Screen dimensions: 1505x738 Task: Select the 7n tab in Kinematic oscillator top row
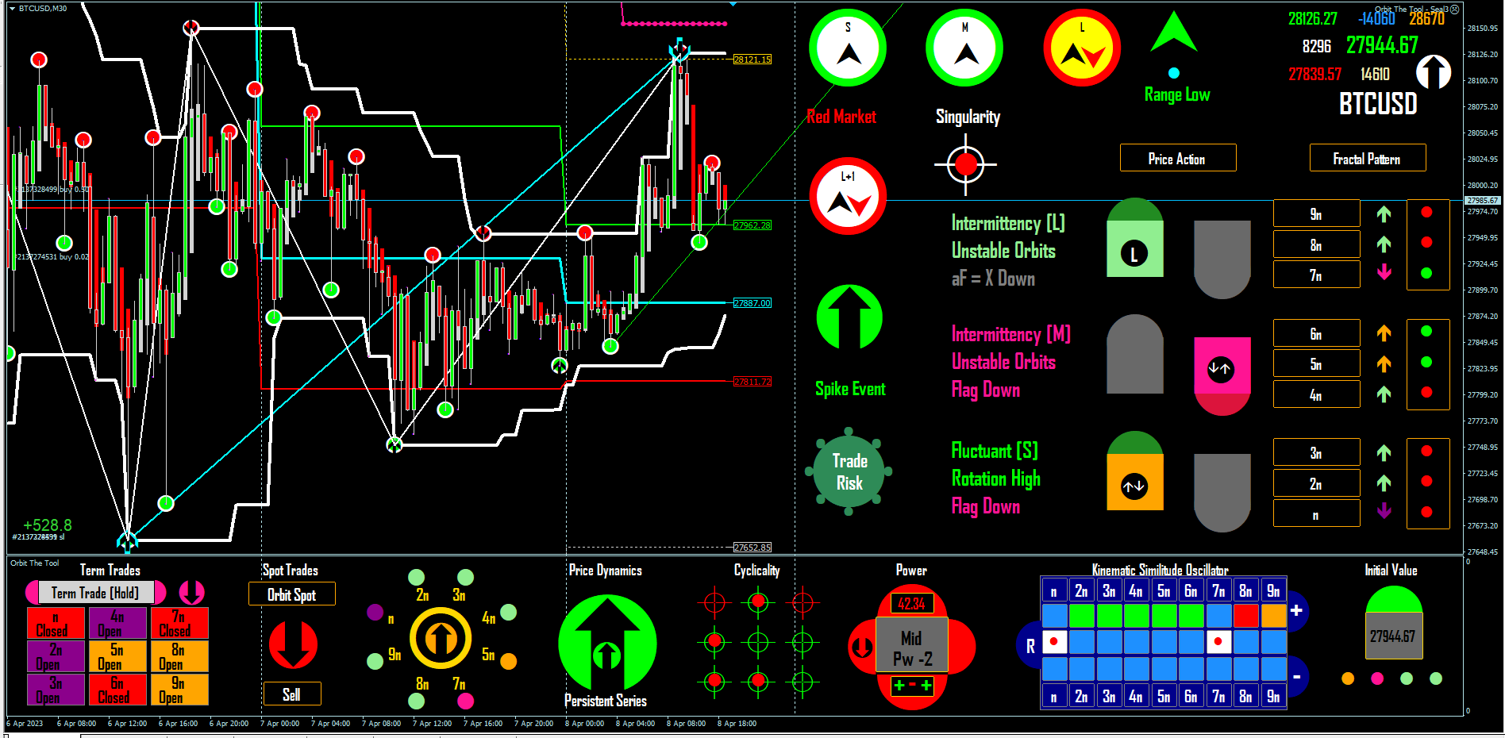coord(1218,590)
